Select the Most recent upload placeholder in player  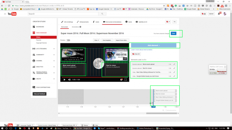[73, 69]
